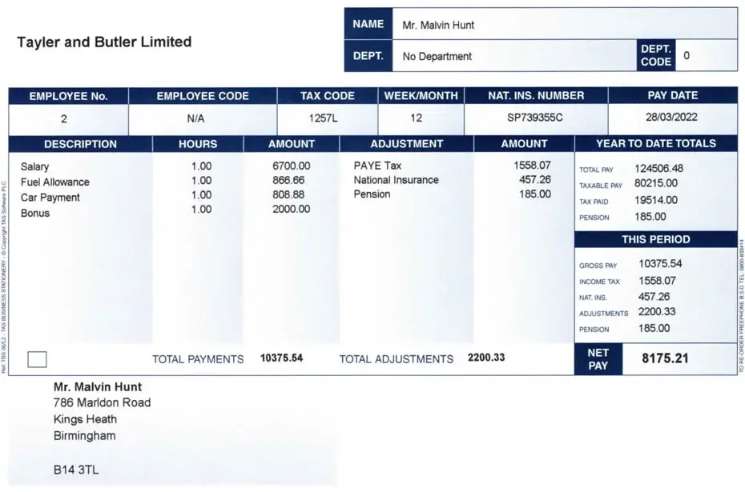Image resolution: width=745 pixels, height=492 pixels.
Task: Select the Salary description row
Action: tap(34, 166)
